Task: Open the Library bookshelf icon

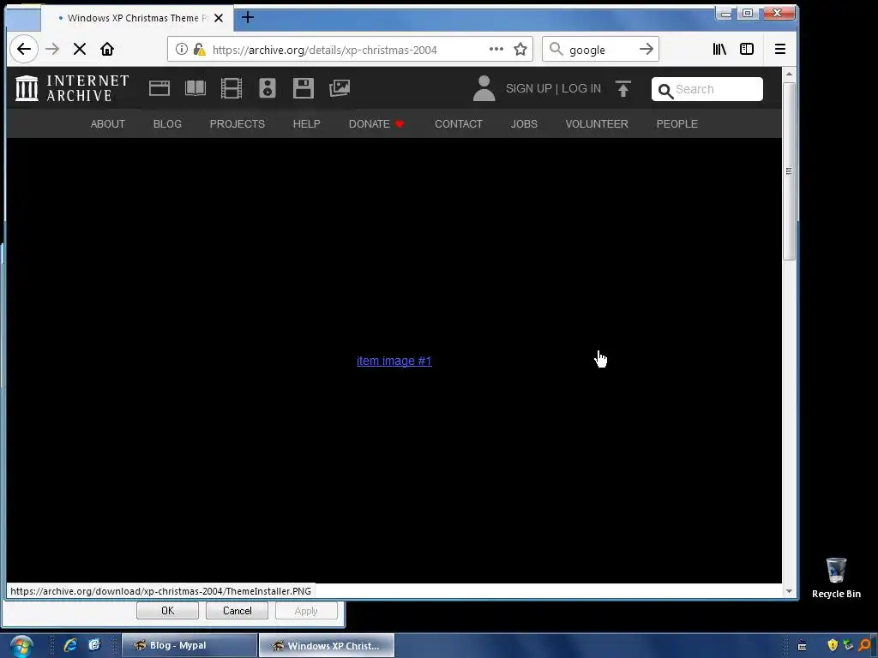Action: [719, 49]
